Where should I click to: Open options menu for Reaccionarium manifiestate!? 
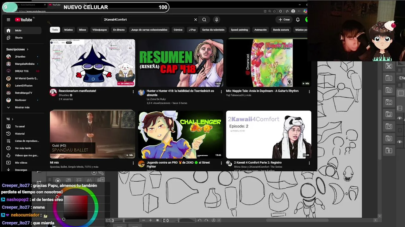coord(133,92)
